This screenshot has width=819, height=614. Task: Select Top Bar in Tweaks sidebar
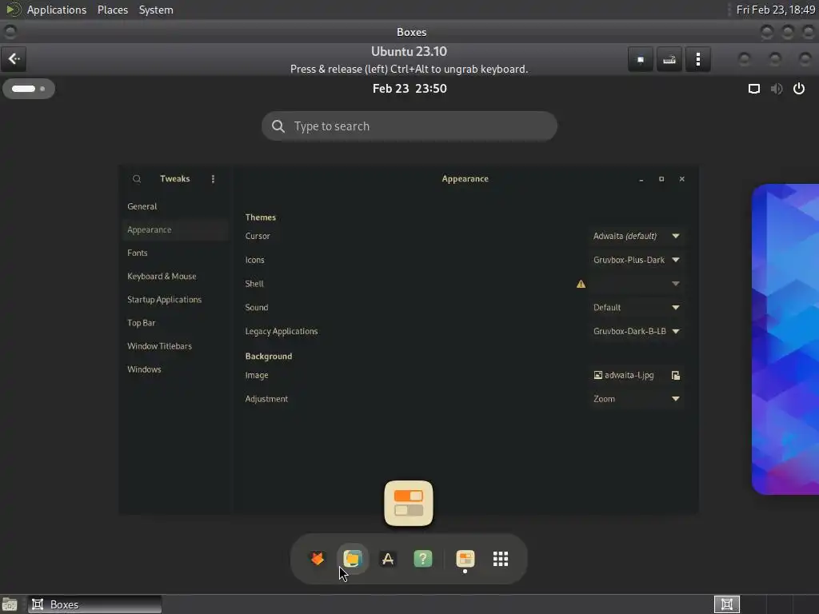[175, 323]
